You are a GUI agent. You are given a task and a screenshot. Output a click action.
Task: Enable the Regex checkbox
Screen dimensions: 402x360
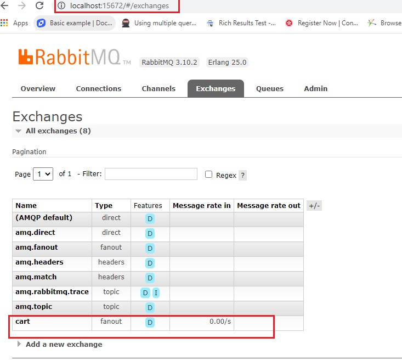click(209, 175)
